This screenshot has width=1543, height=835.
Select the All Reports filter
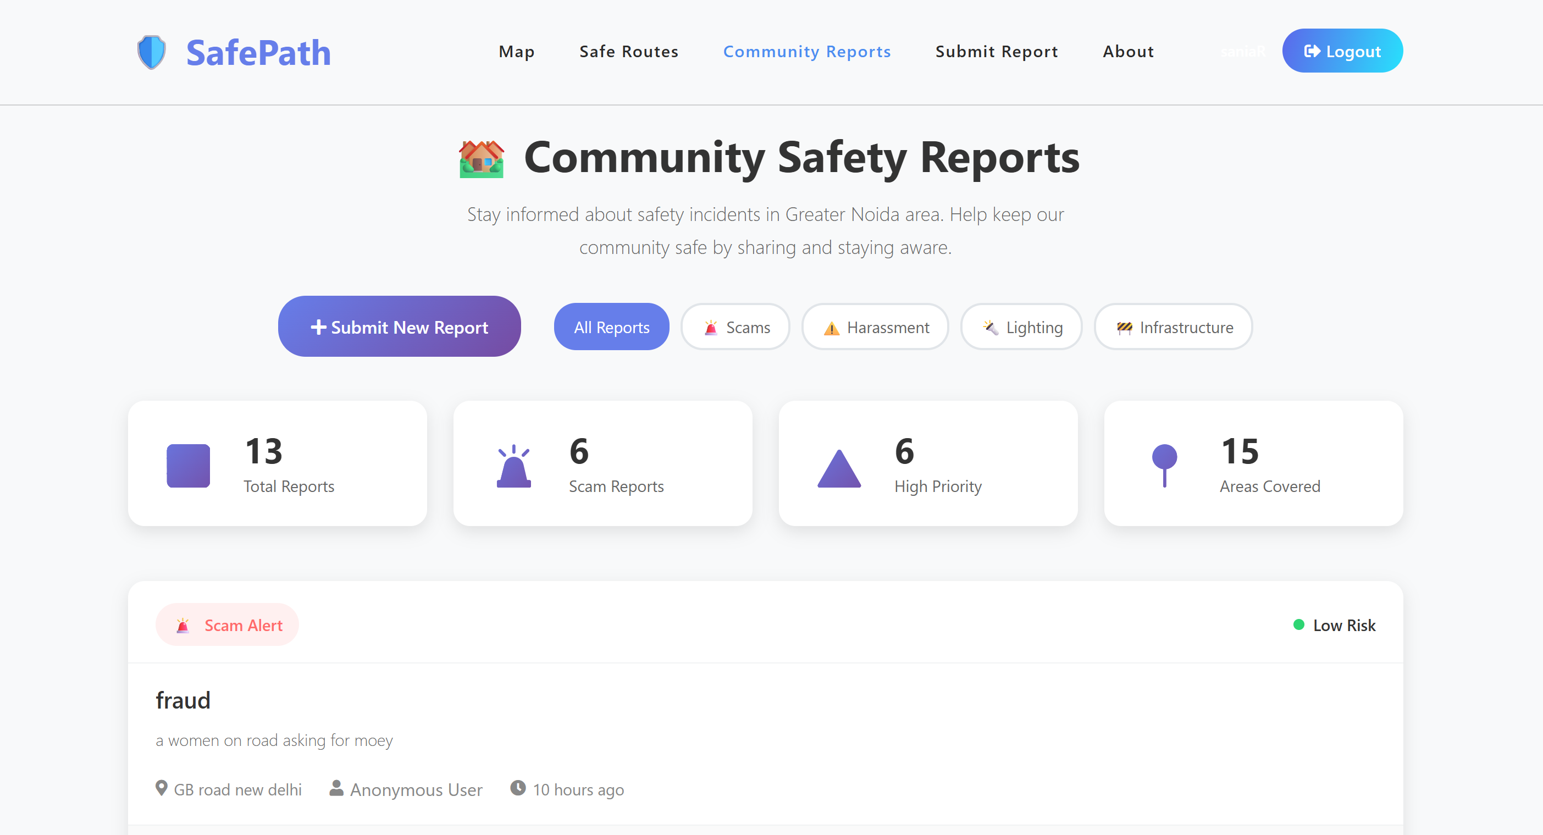click(611, 327)
